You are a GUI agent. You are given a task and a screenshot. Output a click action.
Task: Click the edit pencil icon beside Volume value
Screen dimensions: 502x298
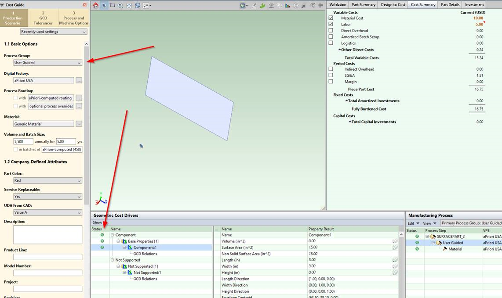click(395, 241)
